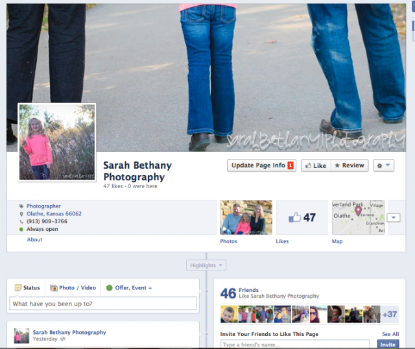
Task: Click the phone icon beside the number
Action: [x=21, y=222]
